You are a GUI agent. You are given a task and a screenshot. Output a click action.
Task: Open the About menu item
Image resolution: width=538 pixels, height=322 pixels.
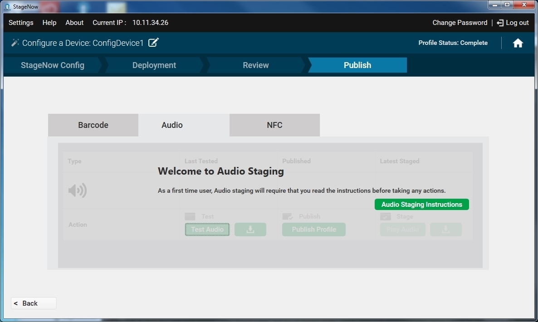74,23
